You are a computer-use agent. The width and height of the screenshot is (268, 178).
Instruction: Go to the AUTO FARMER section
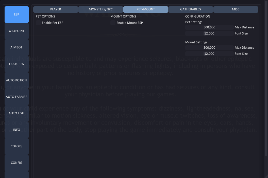coord(16,97)
